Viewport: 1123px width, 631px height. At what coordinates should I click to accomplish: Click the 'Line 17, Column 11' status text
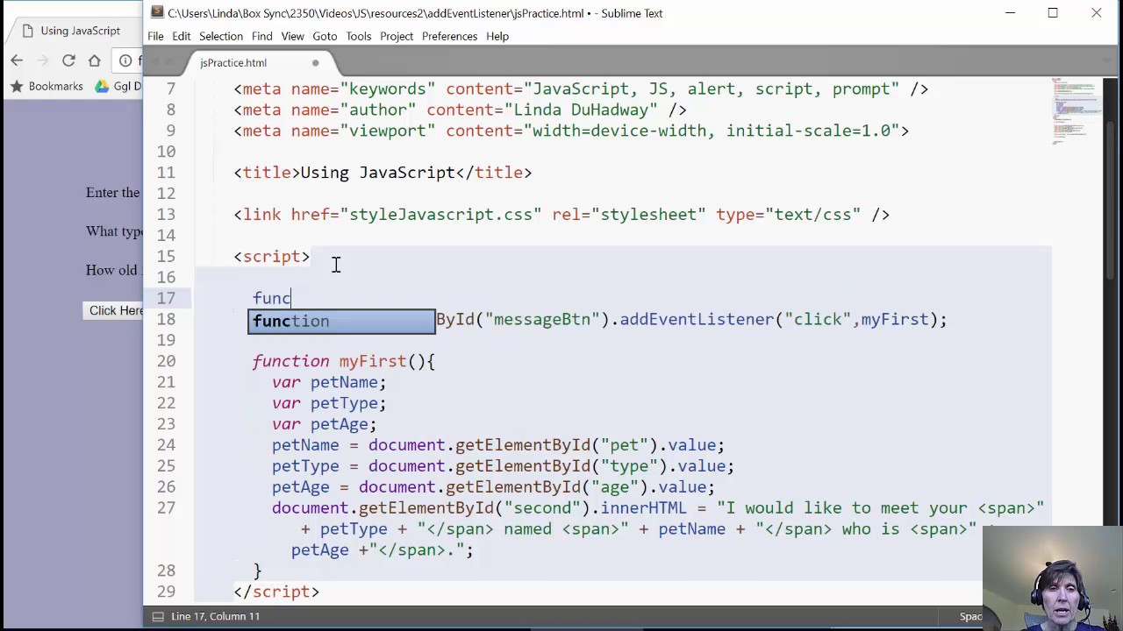pyautogui.click(x=215, y=616)
